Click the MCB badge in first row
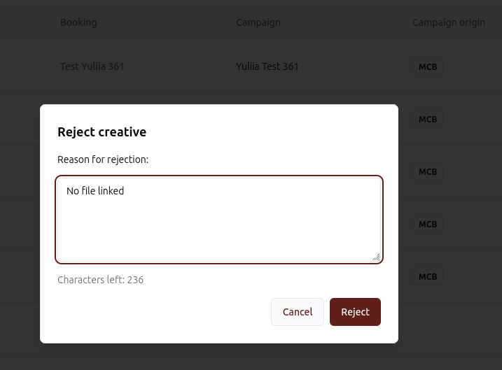This screenshot has height=370, width=502. click(x=428, y=67)
